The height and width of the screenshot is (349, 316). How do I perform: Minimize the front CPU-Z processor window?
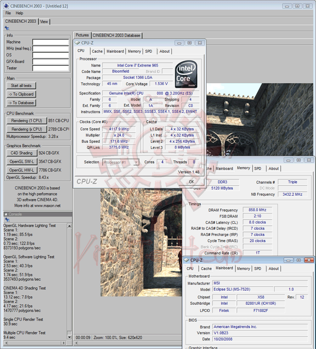(179, 43)
